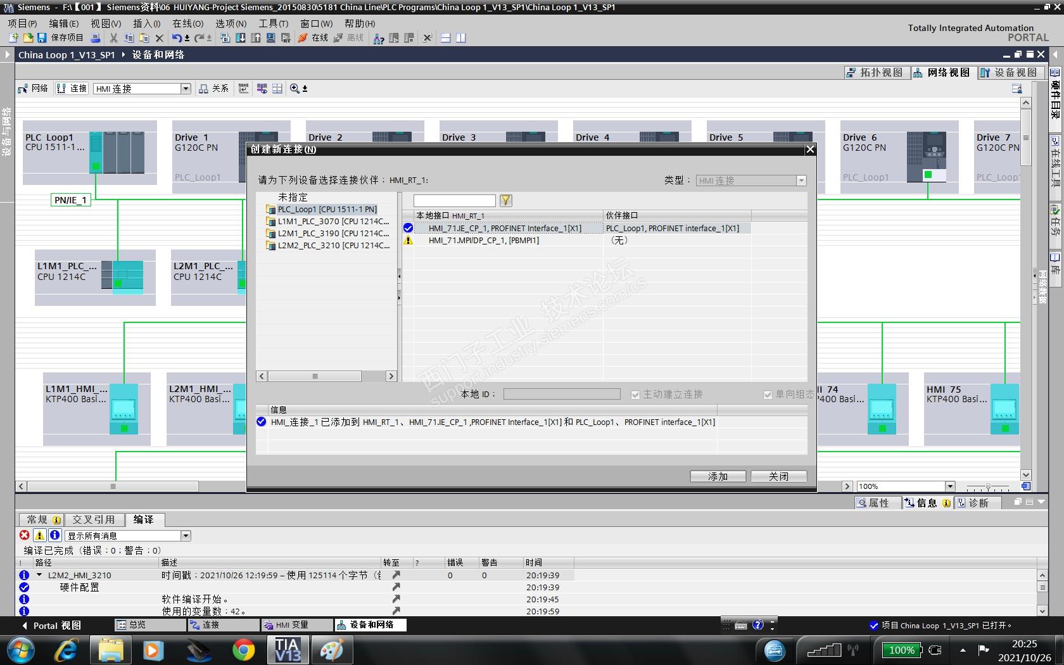Viewport: 1064px width, 665px height.
Task: Open the 总览 overview taskbar button
Action: coord(150,625)
